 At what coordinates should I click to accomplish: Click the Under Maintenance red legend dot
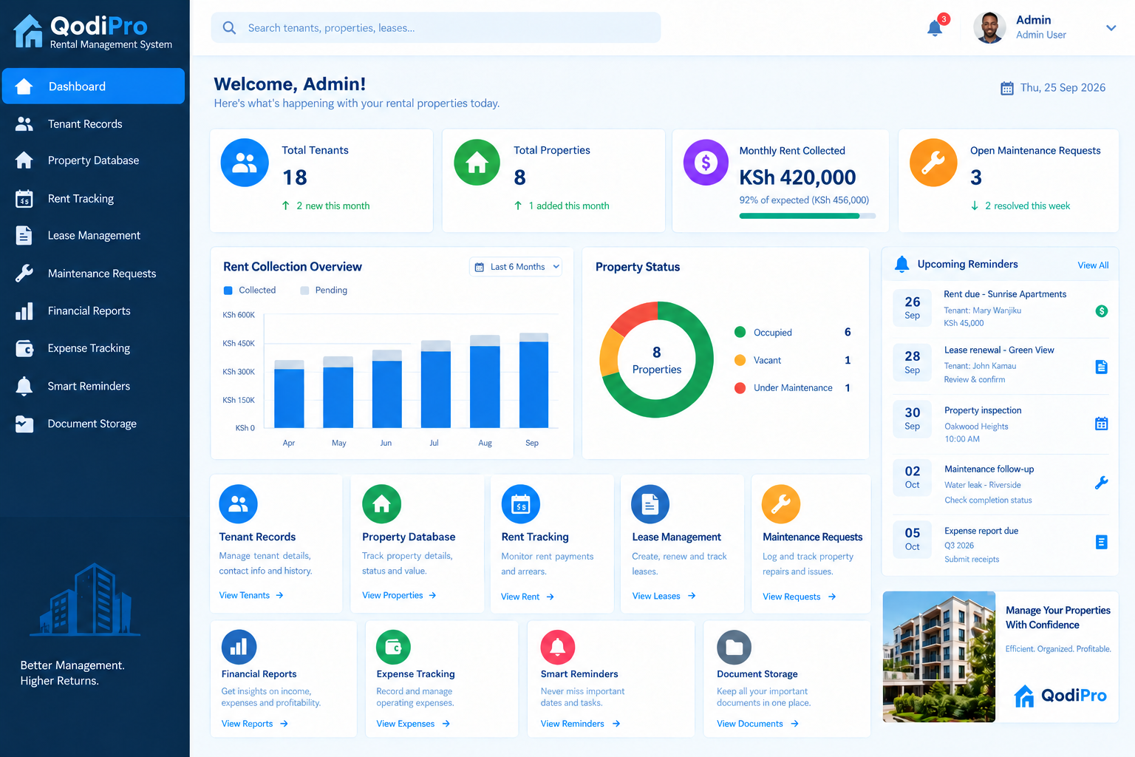(x=740, y=388)
